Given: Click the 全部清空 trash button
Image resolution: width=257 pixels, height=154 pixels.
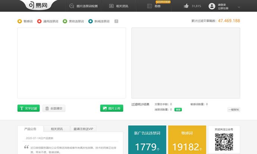Looking at the screenshot, I should click(54, 109).
